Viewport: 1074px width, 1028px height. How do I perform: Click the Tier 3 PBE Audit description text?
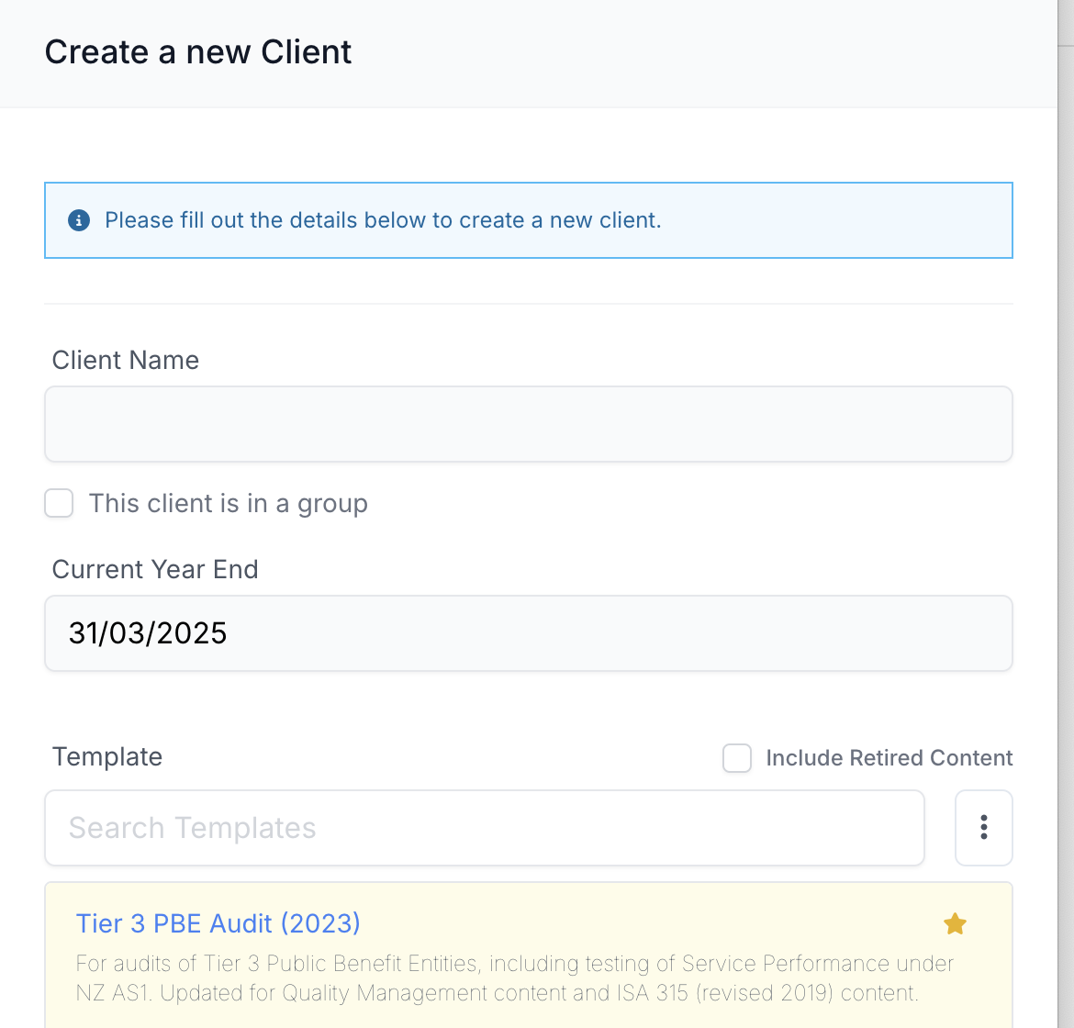[514, 978]
